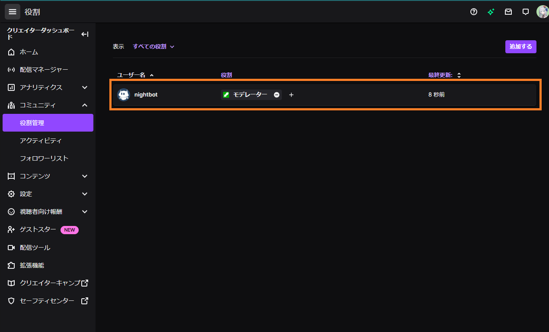Viewport: 549px width, 332px height.
Task: Click the nightbot user avatar
Action: (x=124, y=95)
